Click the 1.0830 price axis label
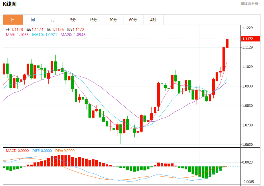The image size is (264, 186). [x=247, y=106]
